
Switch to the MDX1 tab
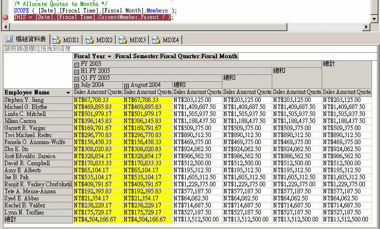coord(66,40)
